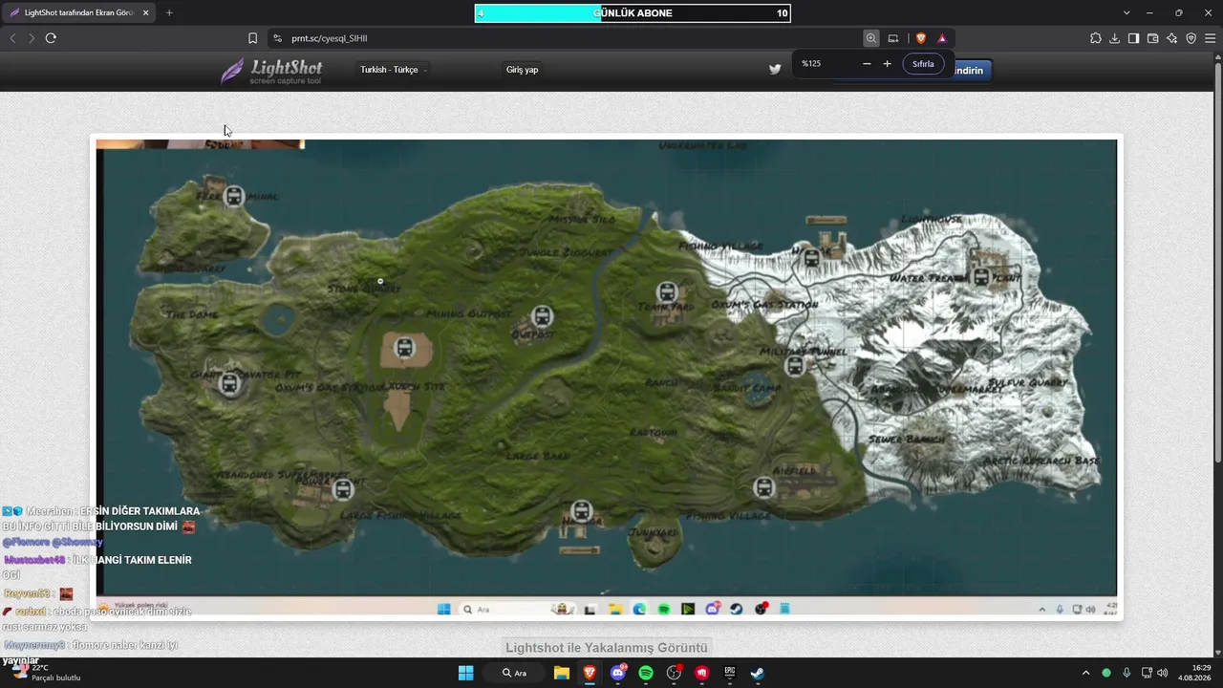Click the browser forward arrow
Image resolution: width=1223 pixels, height=688 pixels.
coord(32,38)
